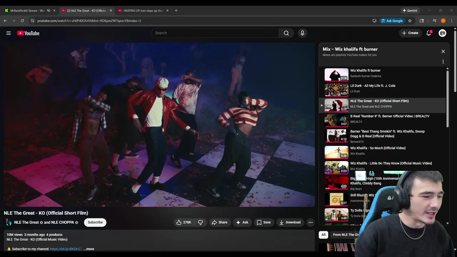This screenshot has width=457, height=257.
Task: Open Gemini in Chrome title bar
Action: [x=410, y=11]
